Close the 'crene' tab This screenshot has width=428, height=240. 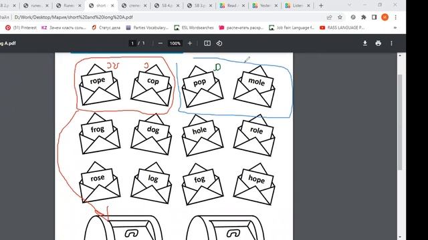[145, 5]
